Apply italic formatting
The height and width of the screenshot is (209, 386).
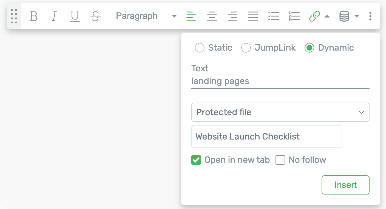click(x=54, y=16)
